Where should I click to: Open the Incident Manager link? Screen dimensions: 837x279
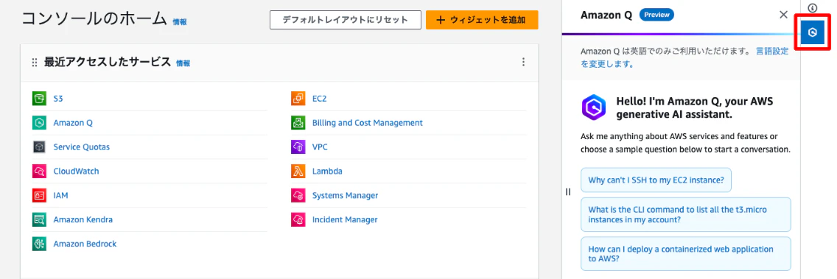[345, 220]
